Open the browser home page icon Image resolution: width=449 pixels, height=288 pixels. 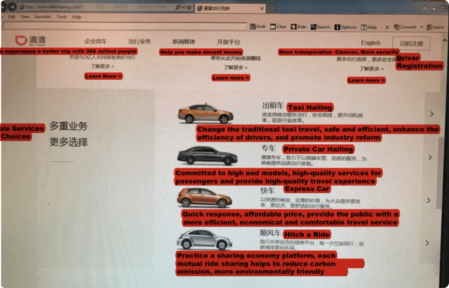tap(425, 9)
